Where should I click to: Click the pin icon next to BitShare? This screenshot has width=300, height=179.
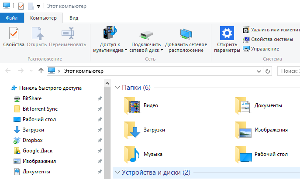coord(100,98)
